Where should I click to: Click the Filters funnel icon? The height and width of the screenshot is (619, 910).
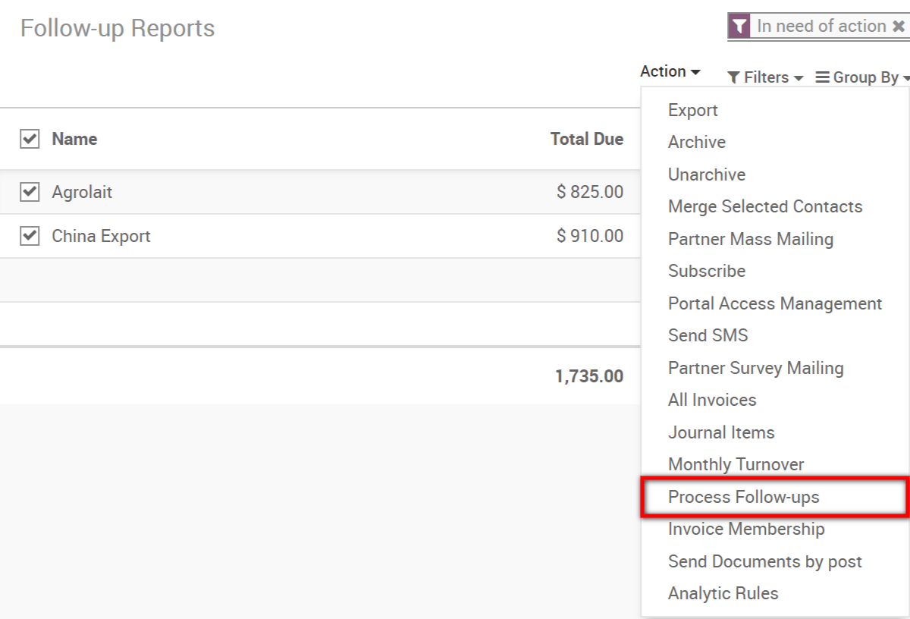click(x=733, y=77)
